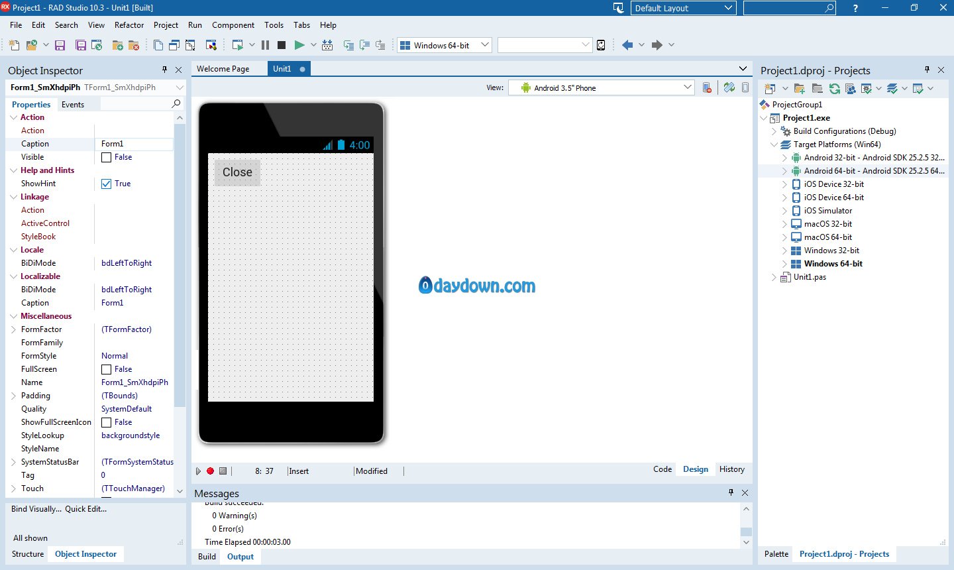Click the Object Inspector search magnifier
Image resolution: width=954 pixels, height=570 pixels.
coord(176,104)
